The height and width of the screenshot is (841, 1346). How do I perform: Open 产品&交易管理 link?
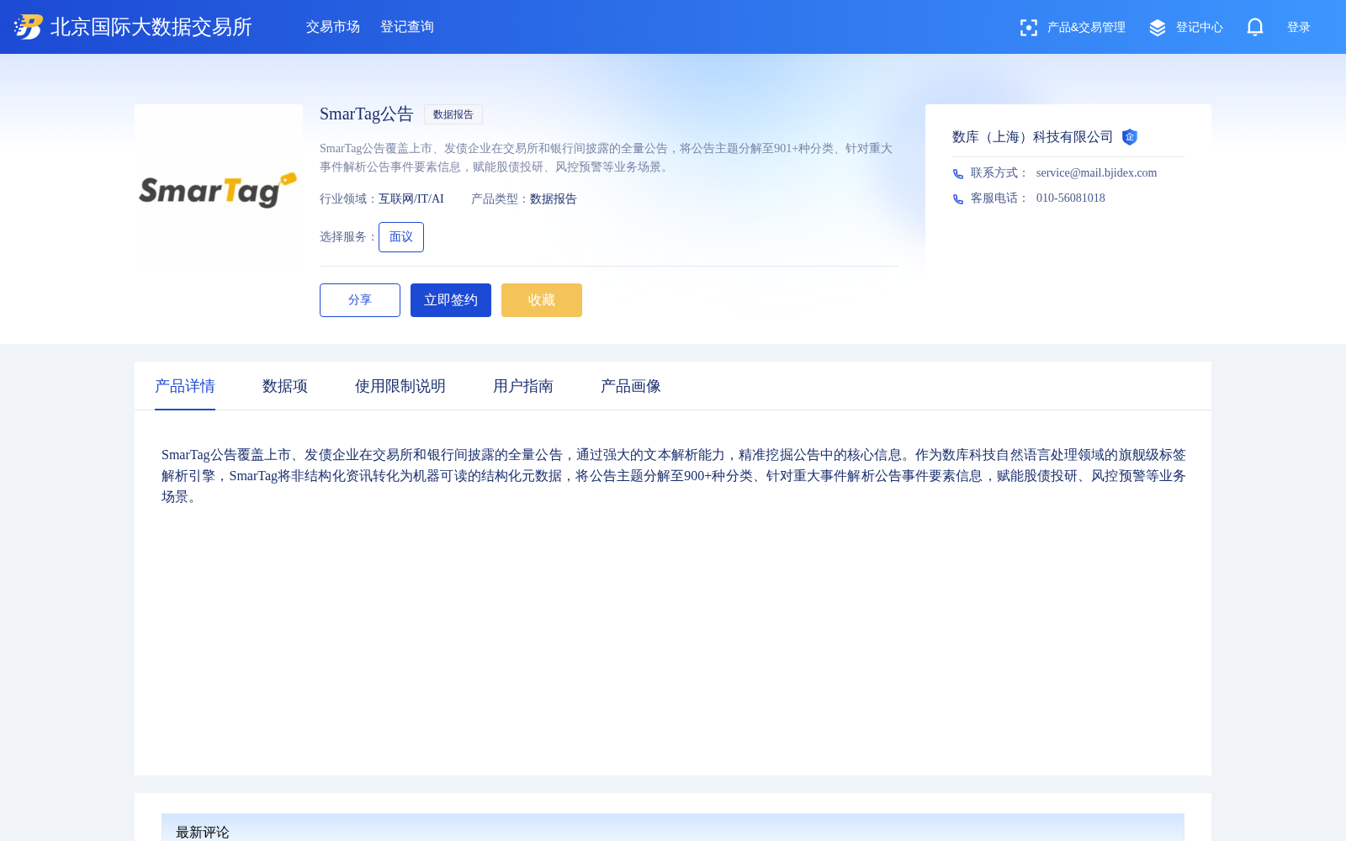click(1086, 28)
